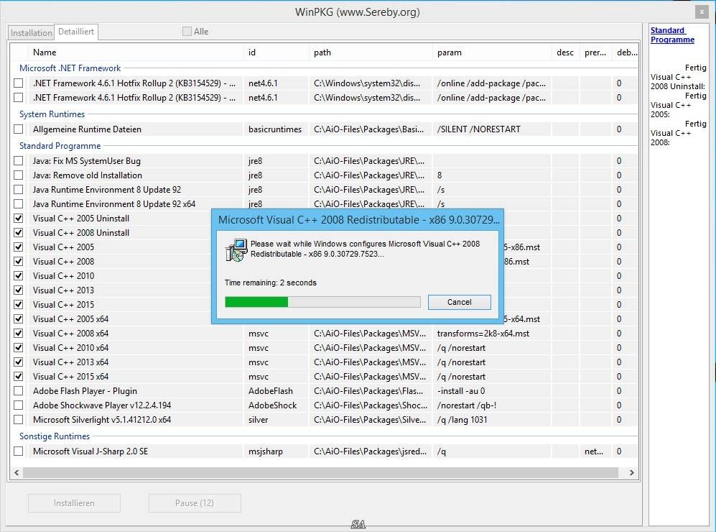Uncheck the Visual C++ 2010 checkbox

tap(18, 275)
